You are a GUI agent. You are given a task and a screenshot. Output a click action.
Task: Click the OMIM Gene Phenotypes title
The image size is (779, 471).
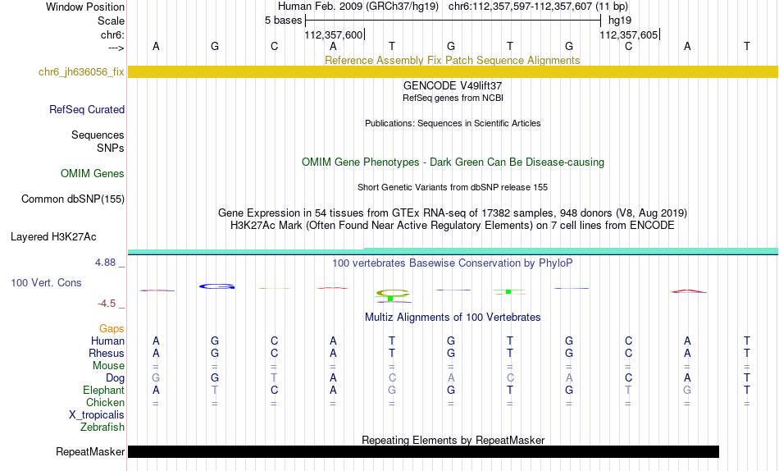point(453,162)
